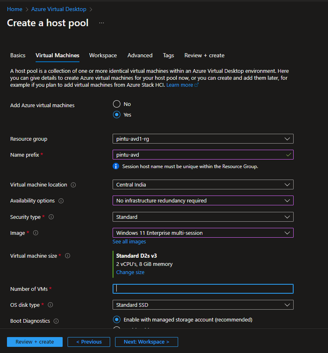
Task: Show info tooltip for OS disk type
Action: (50, 305)
